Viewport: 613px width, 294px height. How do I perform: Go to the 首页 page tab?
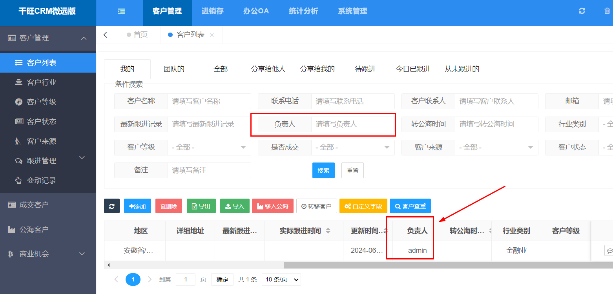tap(137, 35)
